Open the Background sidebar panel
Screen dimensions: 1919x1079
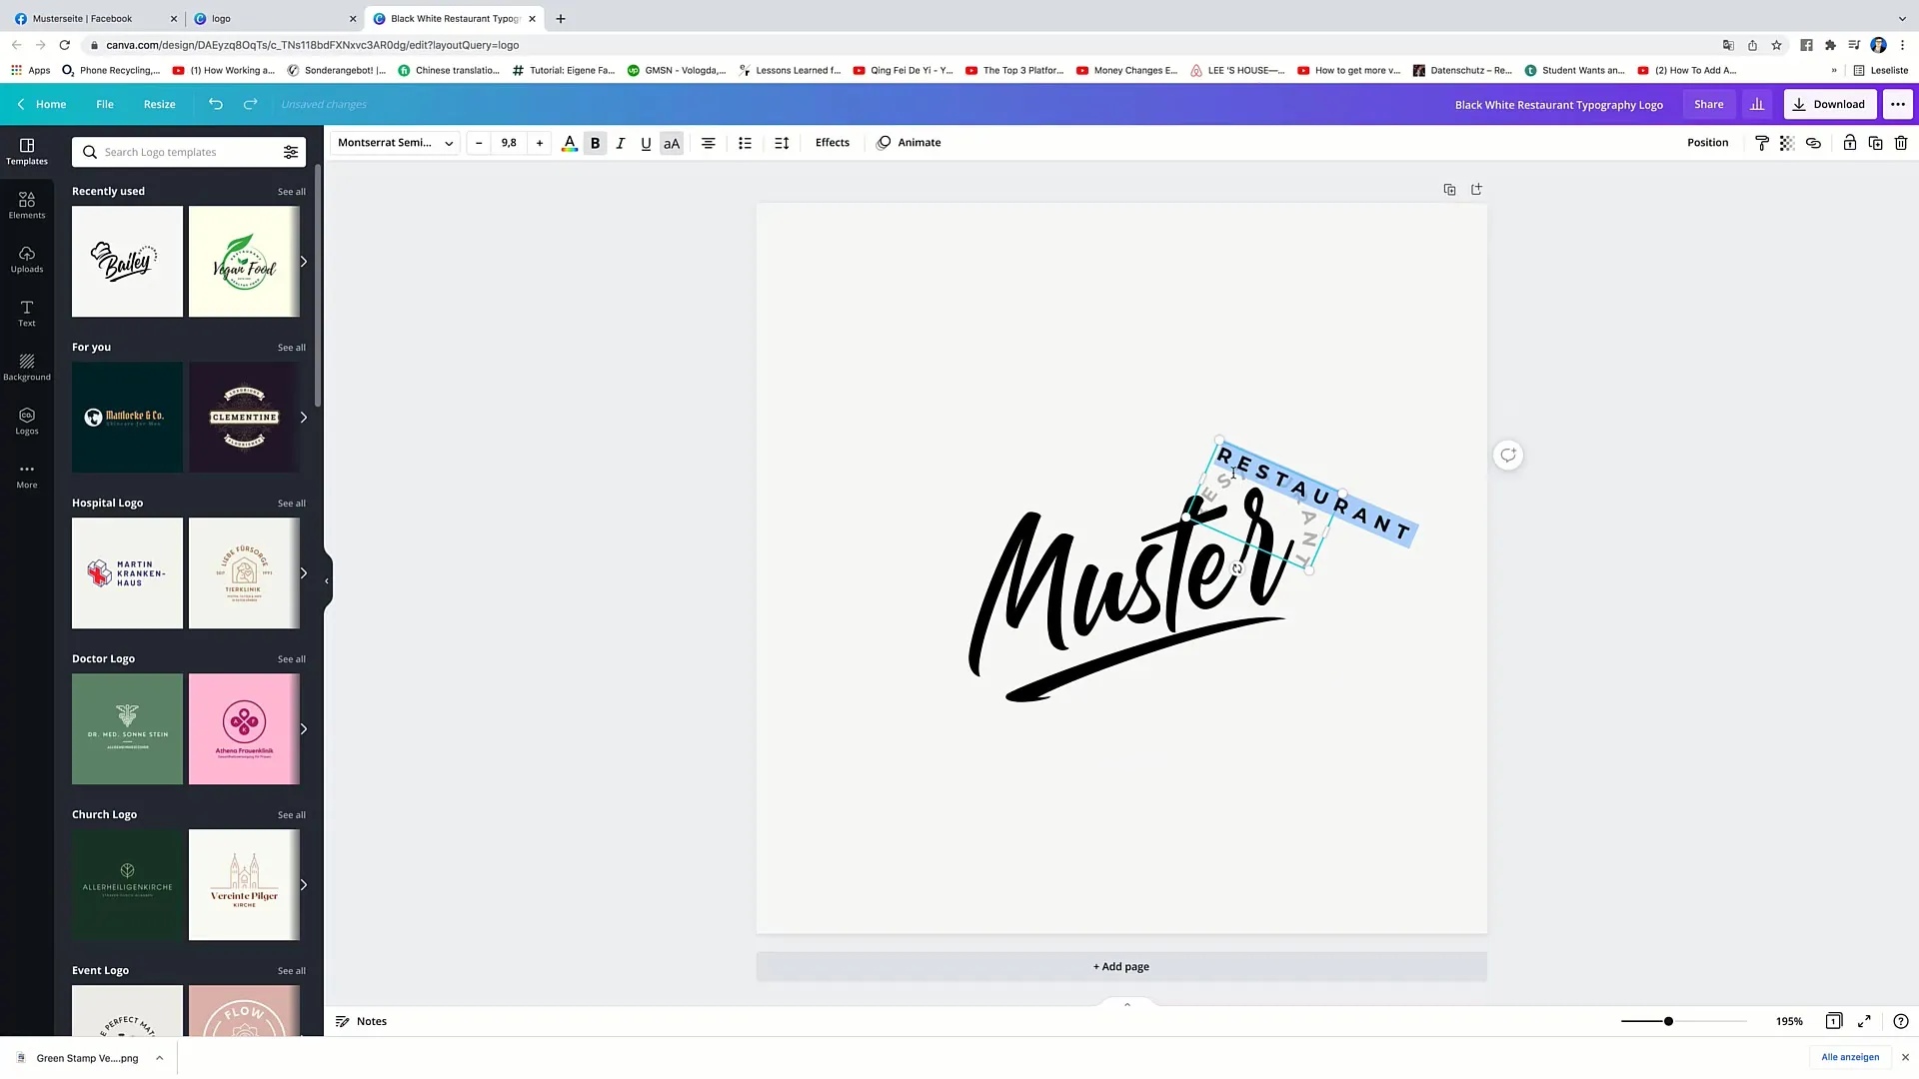(27, 368)
